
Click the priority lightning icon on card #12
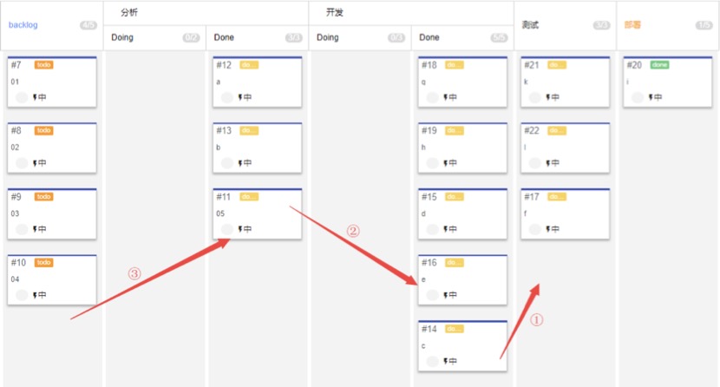pyautogui.click(x=240, y=97)
